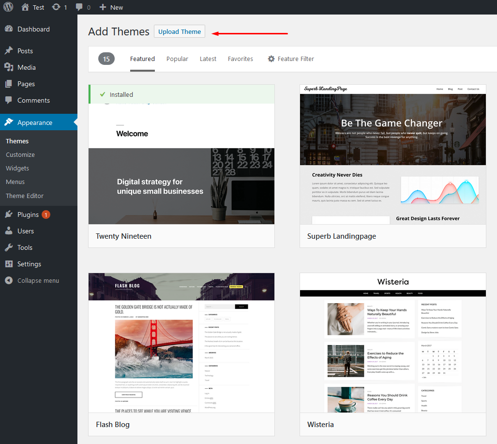Open the Customize submenu link
The image size is (497, 444).
20,154
